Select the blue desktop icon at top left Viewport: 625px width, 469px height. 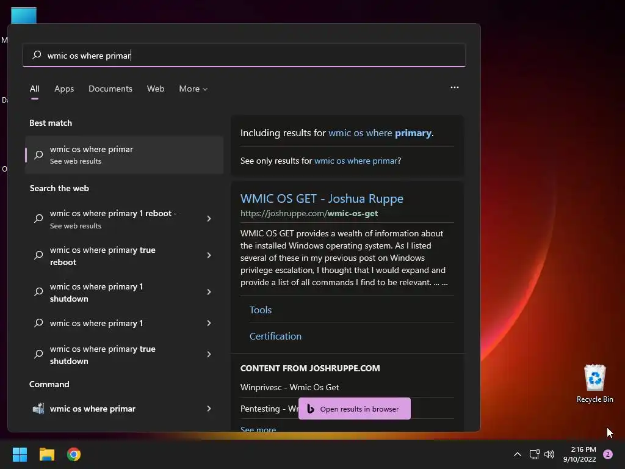(24, 15)
